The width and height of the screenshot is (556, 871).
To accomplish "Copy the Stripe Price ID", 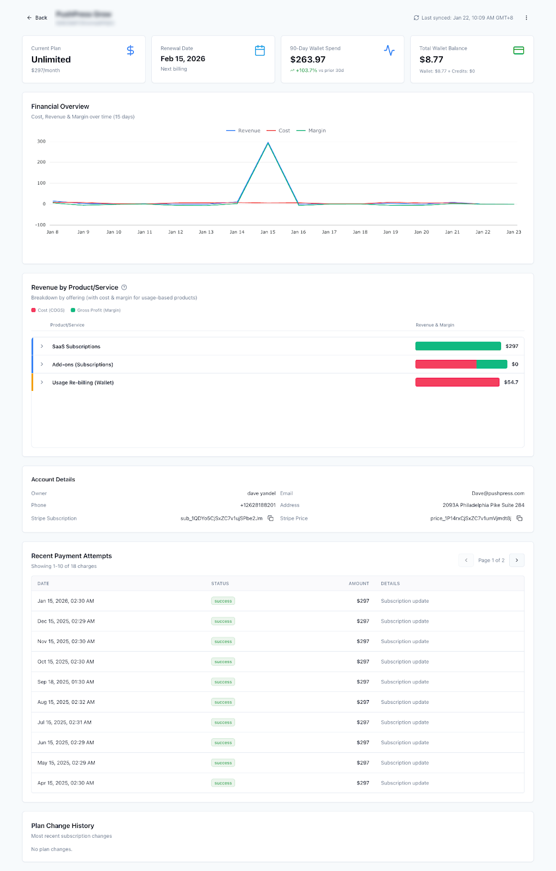I will point(520,518).
